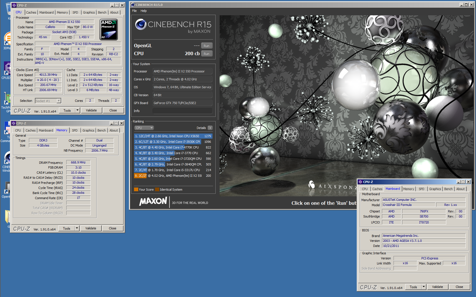The width and height of the screenshot is (476, 297).
Task: Click Close button in Mainboard CPU-Z window
Action: [459, 287]
